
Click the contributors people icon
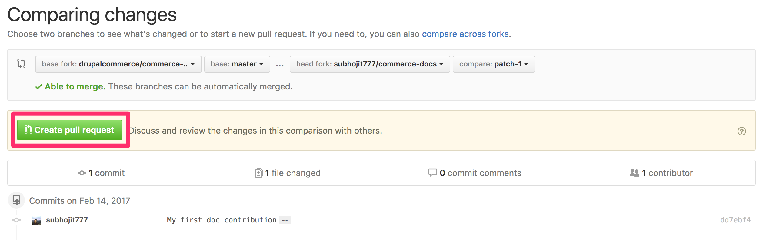(634, 173)
